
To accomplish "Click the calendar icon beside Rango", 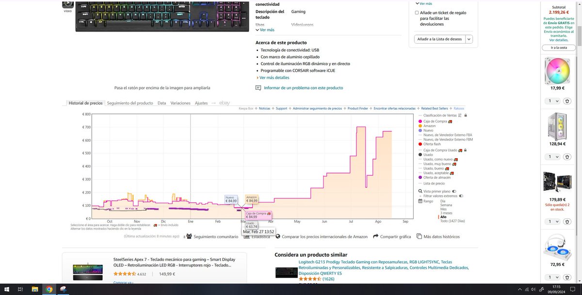I will pyautogui.click(x=420, y=201).
